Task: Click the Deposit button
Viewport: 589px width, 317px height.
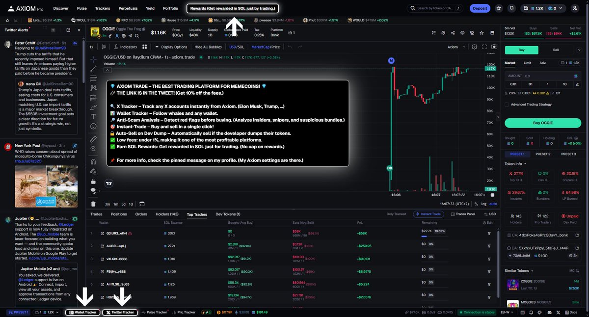Action: (480, 8)
